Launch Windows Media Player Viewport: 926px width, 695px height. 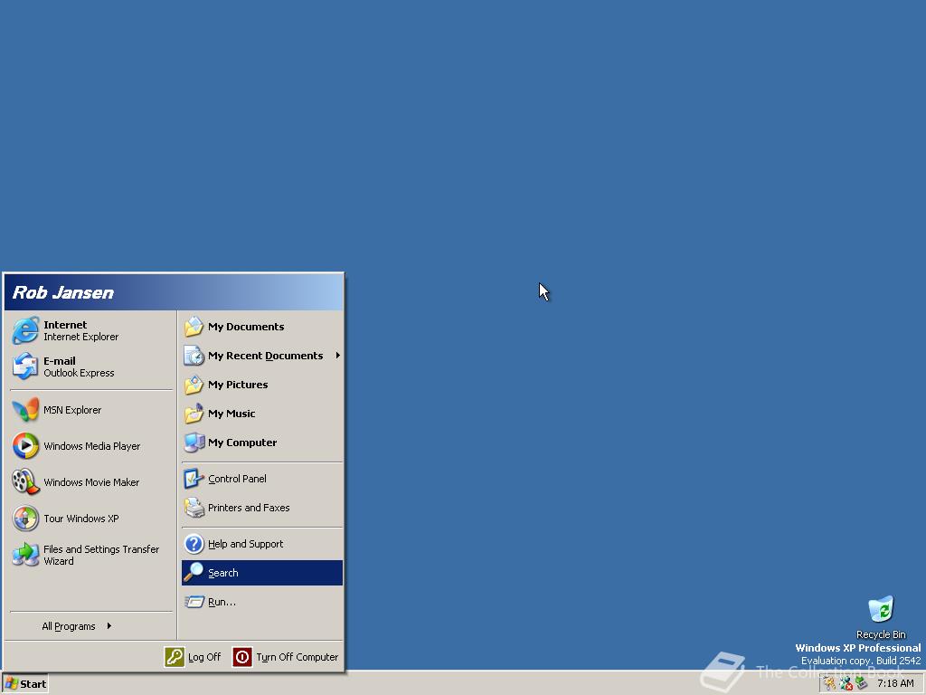(x=91, y=445)
